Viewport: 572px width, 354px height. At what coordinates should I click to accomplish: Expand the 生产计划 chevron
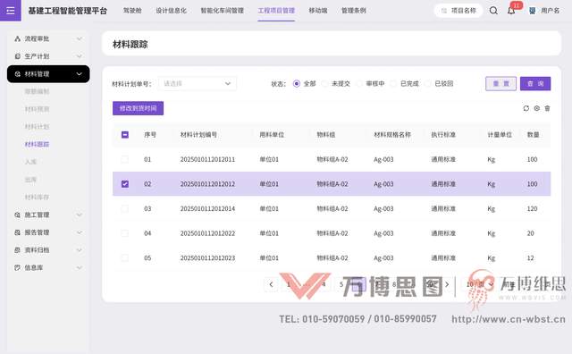[x=80, y=56]
